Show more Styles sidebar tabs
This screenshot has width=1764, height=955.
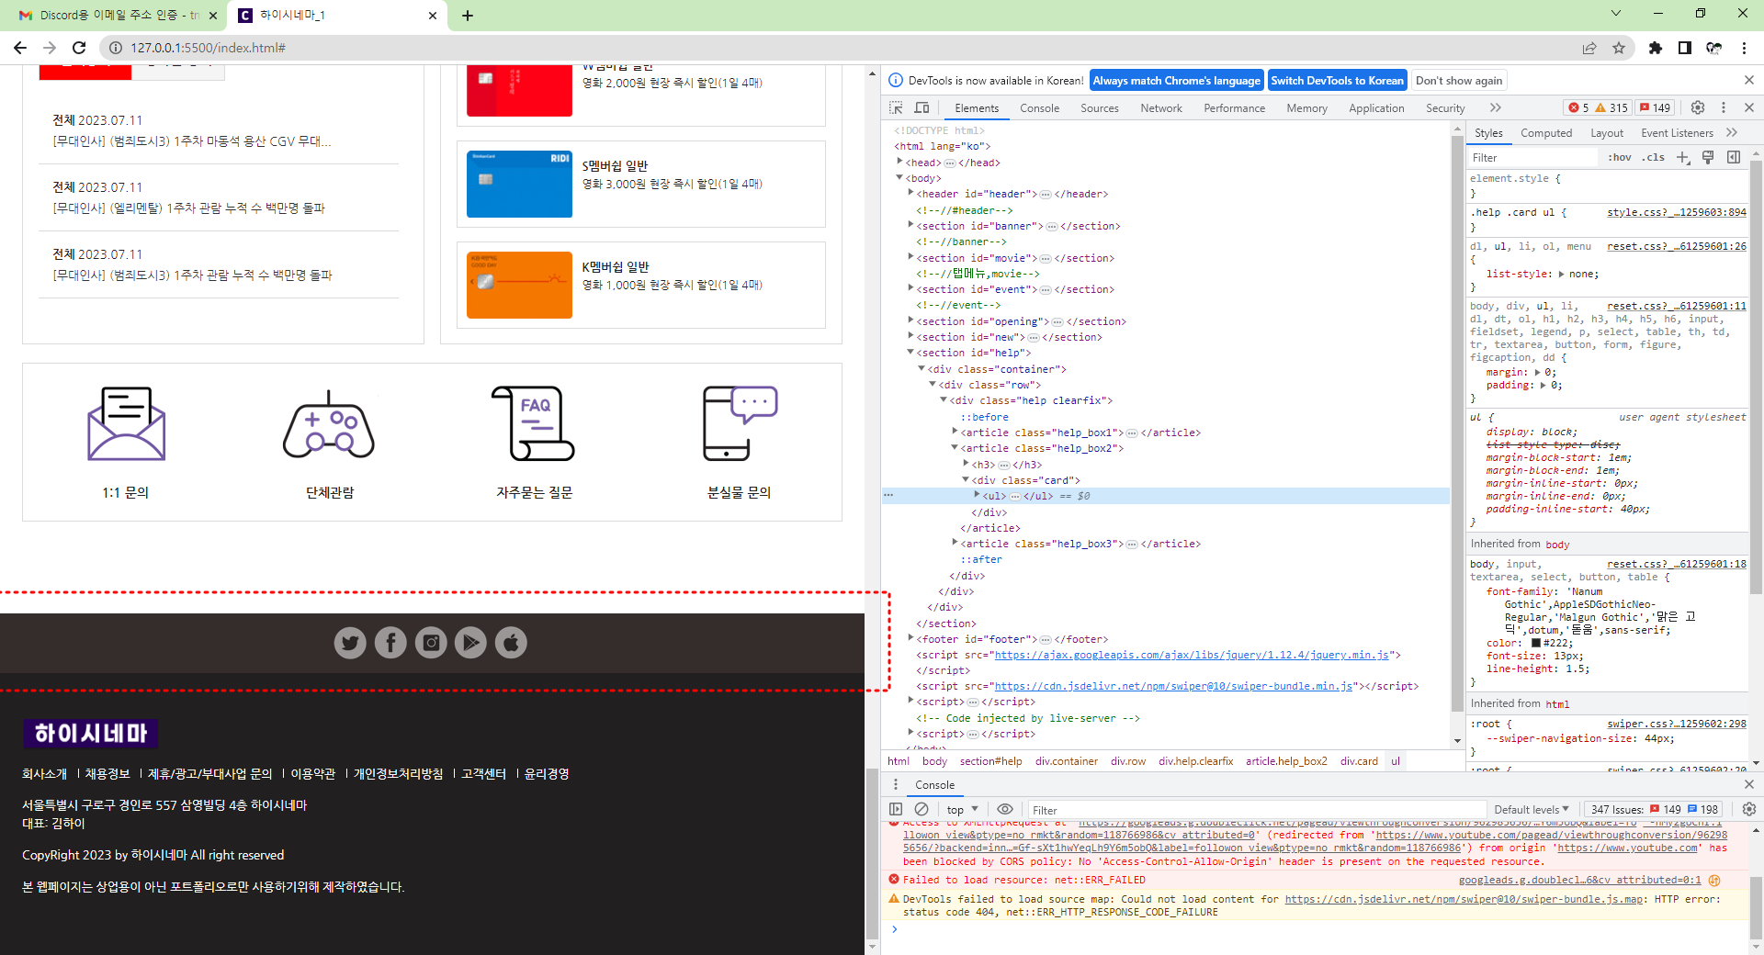(x=1732, y=132)
